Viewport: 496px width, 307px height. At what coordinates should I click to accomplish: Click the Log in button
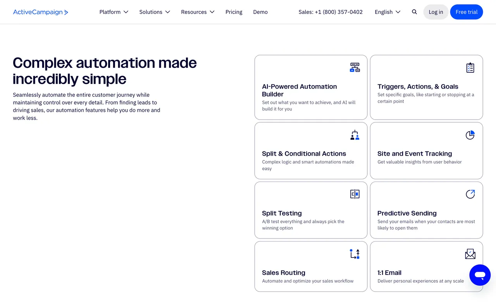click(436, 12)
